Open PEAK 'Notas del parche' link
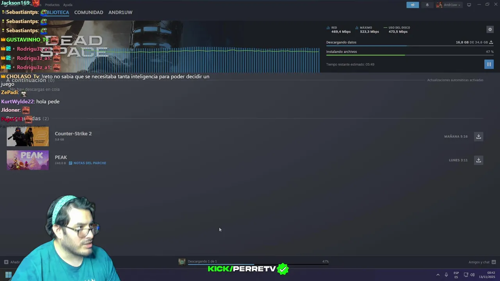 click(x=87, y=163)
